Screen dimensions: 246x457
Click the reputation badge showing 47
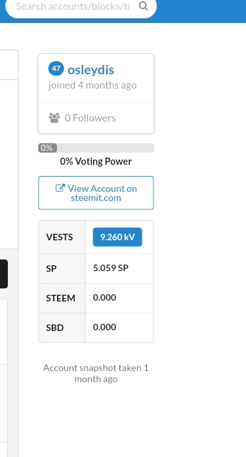[x=56, y=69]
